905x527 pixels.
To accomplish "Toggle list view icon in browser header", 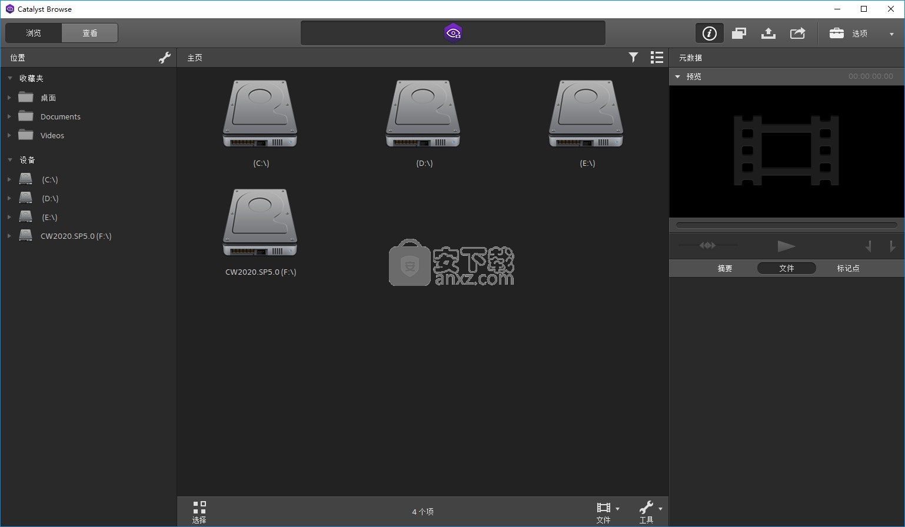I will [657, 57].
